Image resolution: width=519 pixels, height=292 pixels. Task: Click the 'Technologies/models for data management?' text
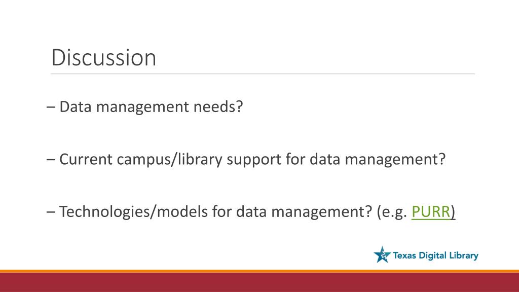coord(216,212)
